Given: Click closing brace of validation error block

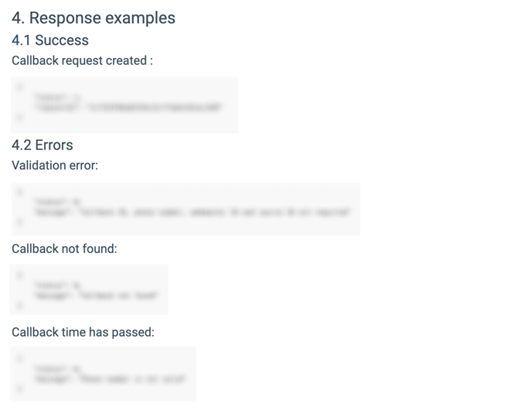Looking at the screenshot, I should tap(19, 222).
